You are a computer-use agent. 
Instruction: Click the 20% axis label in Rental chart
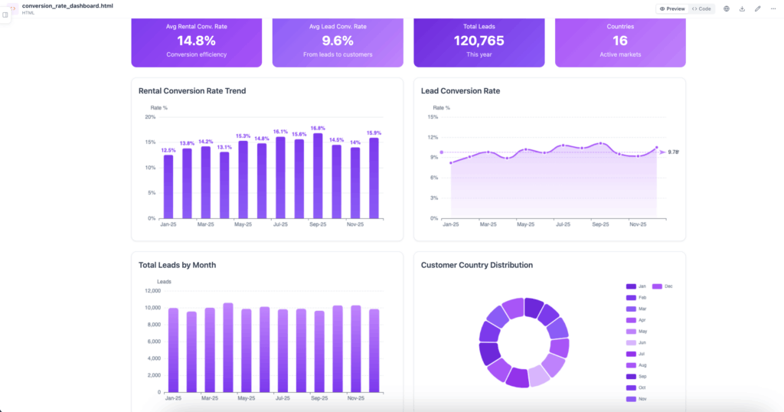pyautogui.click(x=150, y=117)
